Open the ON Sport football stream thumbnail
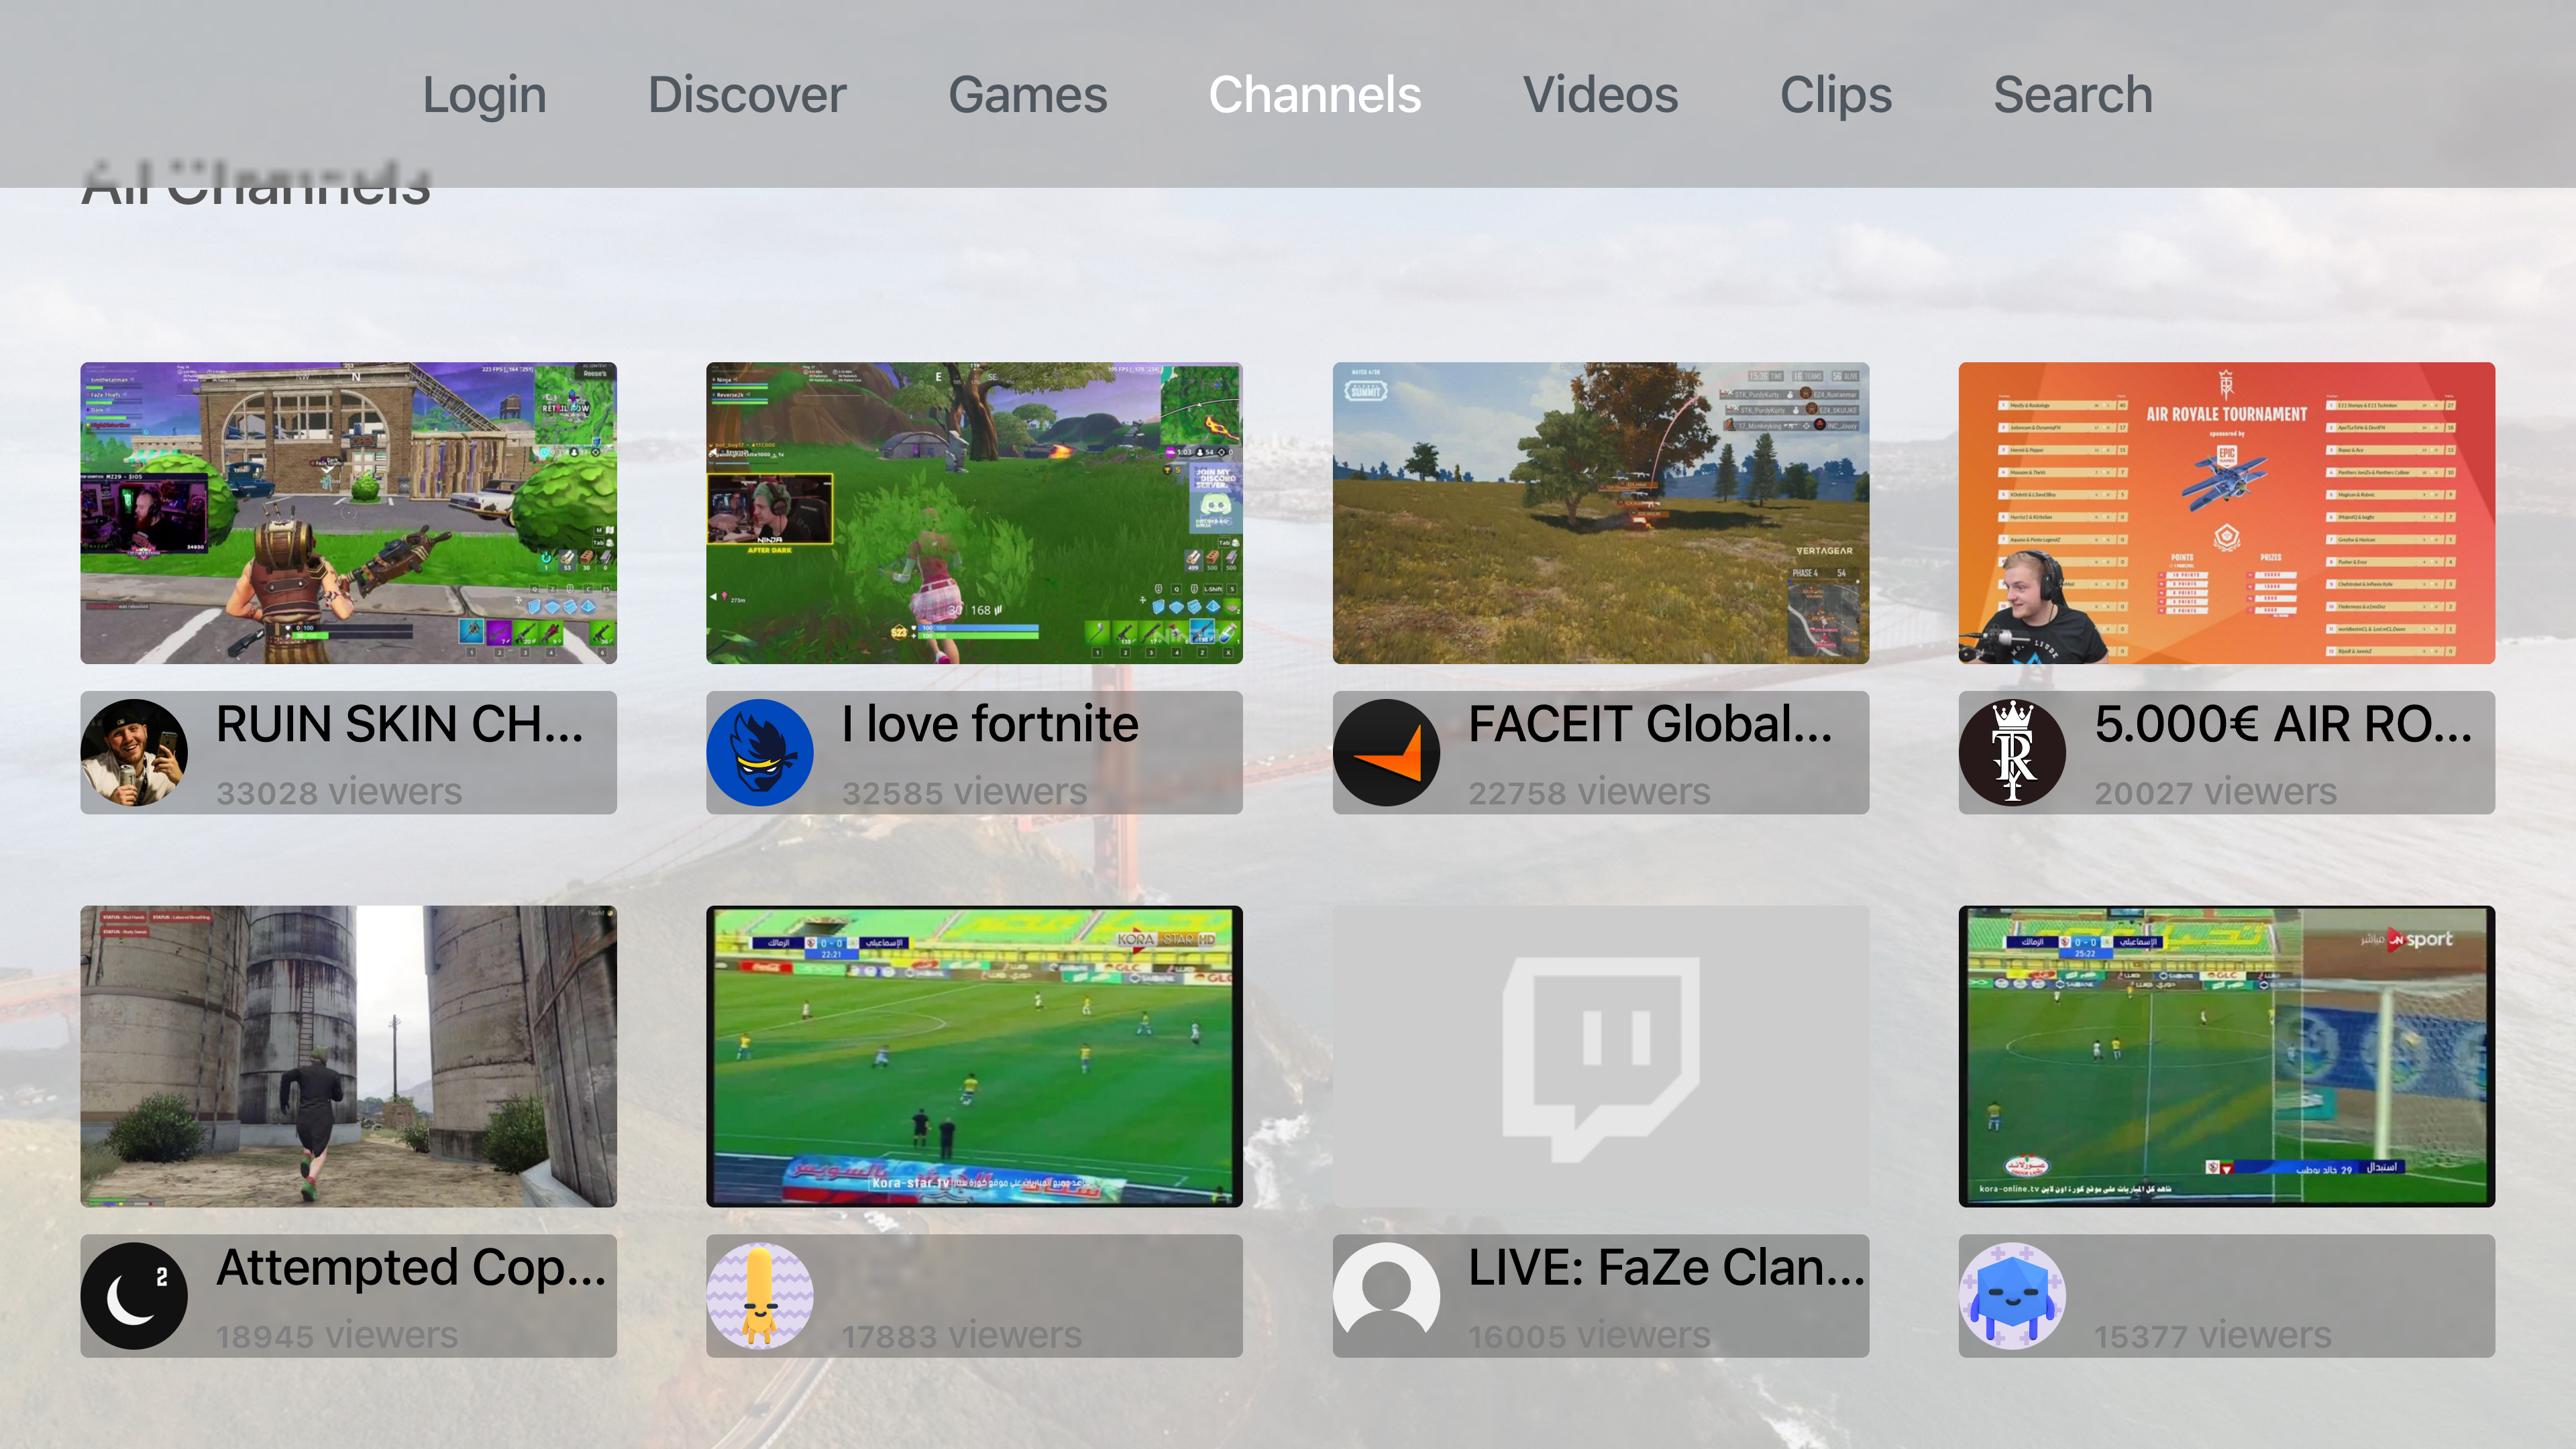 click(x=2226, y=1056)
